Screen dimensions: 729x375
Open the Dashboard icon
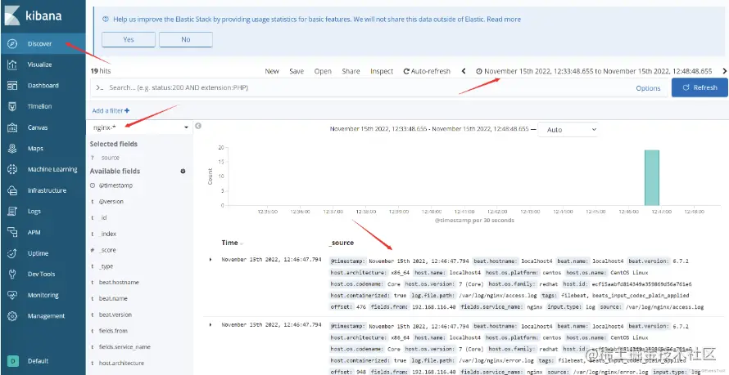(12, 86)
